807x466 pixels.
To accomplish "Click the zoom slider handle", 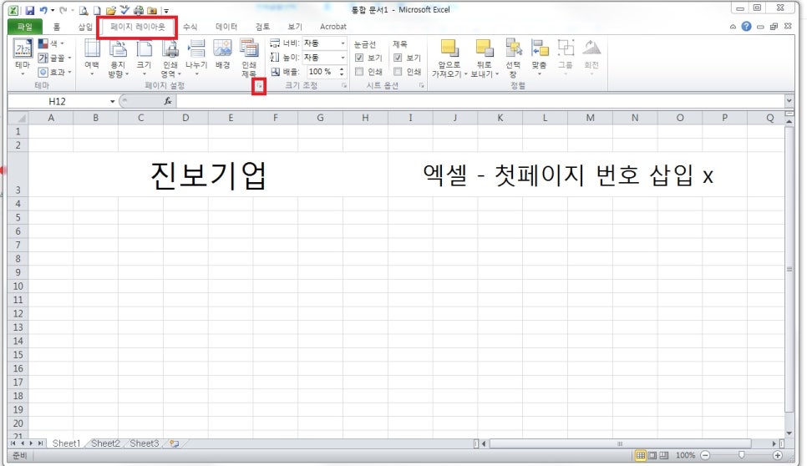I will (x=742, y=454).
